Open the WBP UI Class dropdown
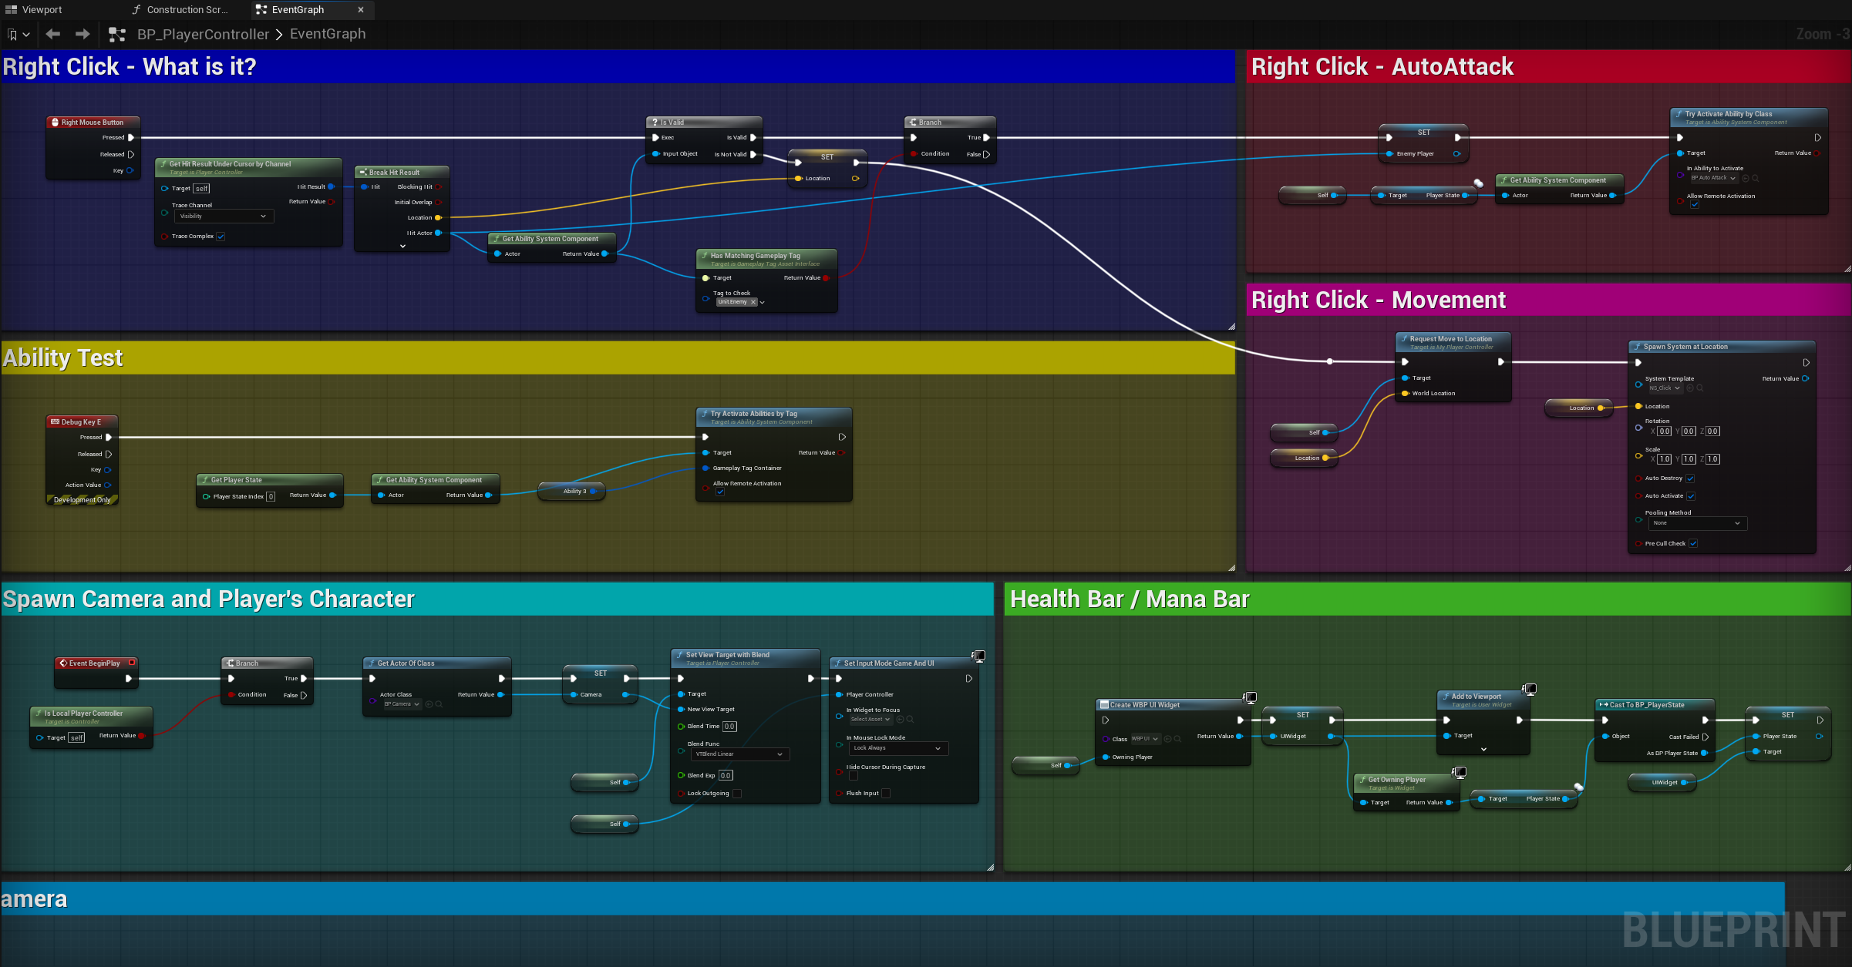 [x=1145, y=739]
